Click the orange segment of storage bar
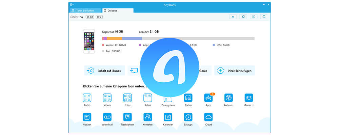 click(x=114, y=38)
